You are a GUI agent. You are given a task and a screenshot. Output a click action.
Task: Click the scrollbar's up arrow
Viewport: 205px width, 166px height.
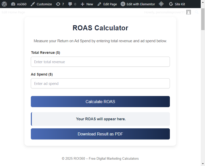point(203,10)
